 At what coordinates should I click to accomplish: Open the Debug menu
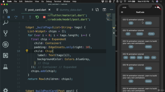point(49,2)
